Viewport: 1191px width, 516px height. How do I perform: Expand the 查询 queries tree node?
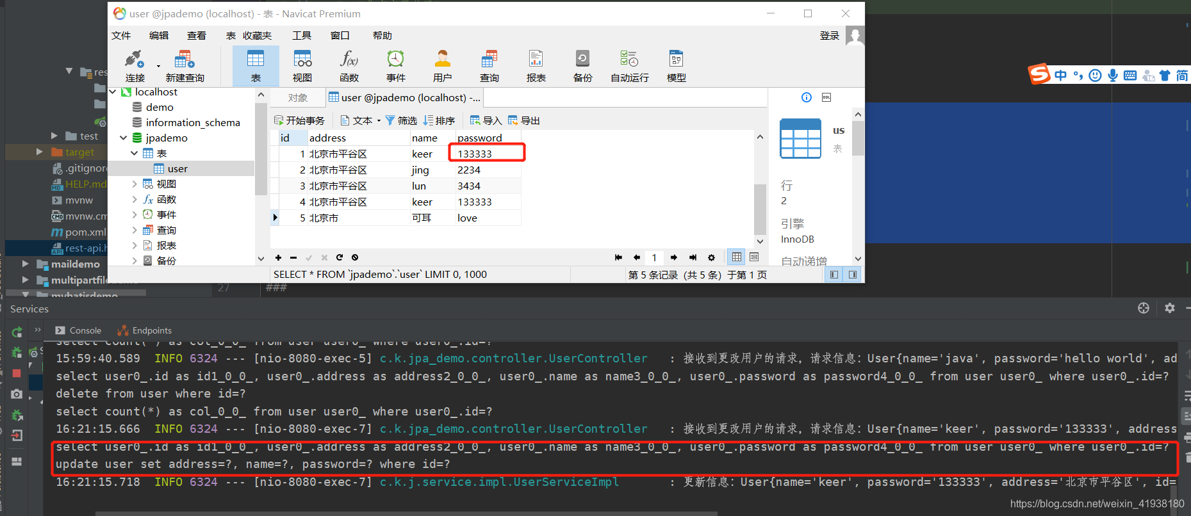tap(134, 230)
